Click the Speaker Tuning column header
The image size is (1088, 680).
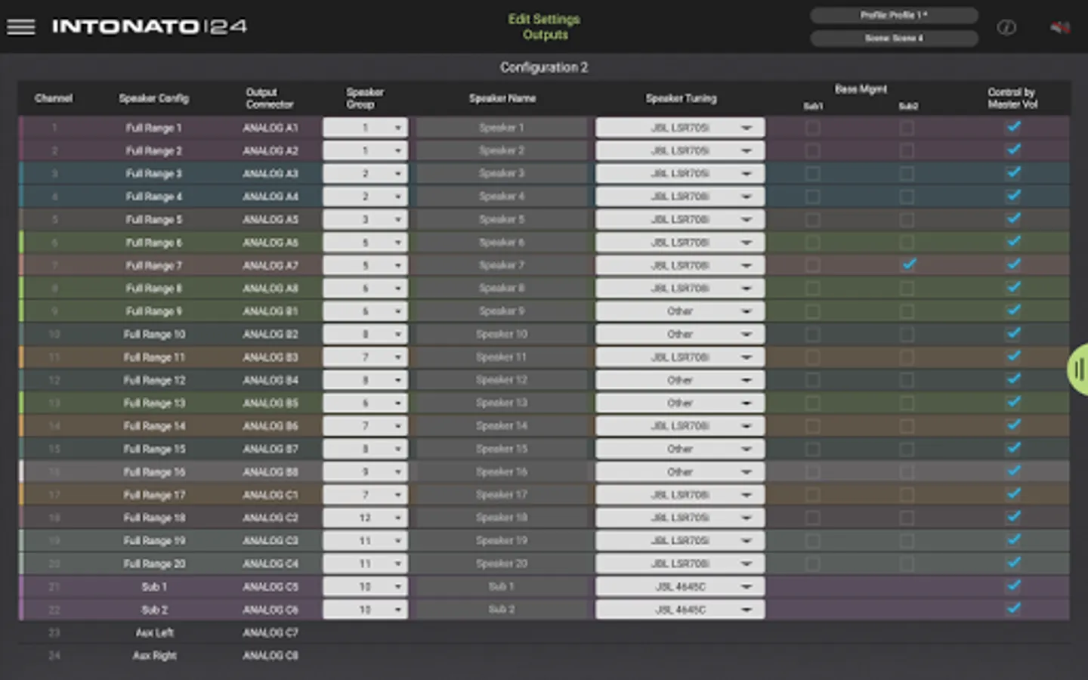[x=681, y=98]
